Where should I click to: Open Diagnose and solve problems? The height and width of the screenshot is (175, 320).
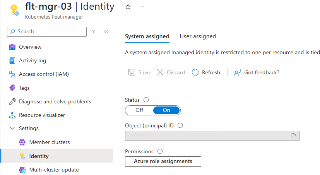click(x=55, y=101)
